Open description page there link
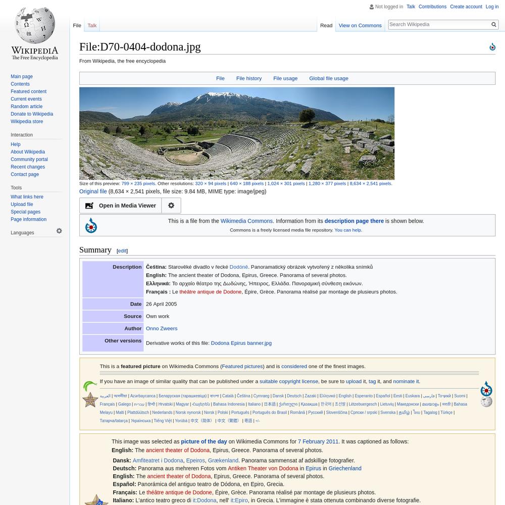This screenshot has width=505, height=505. (354, 221)
